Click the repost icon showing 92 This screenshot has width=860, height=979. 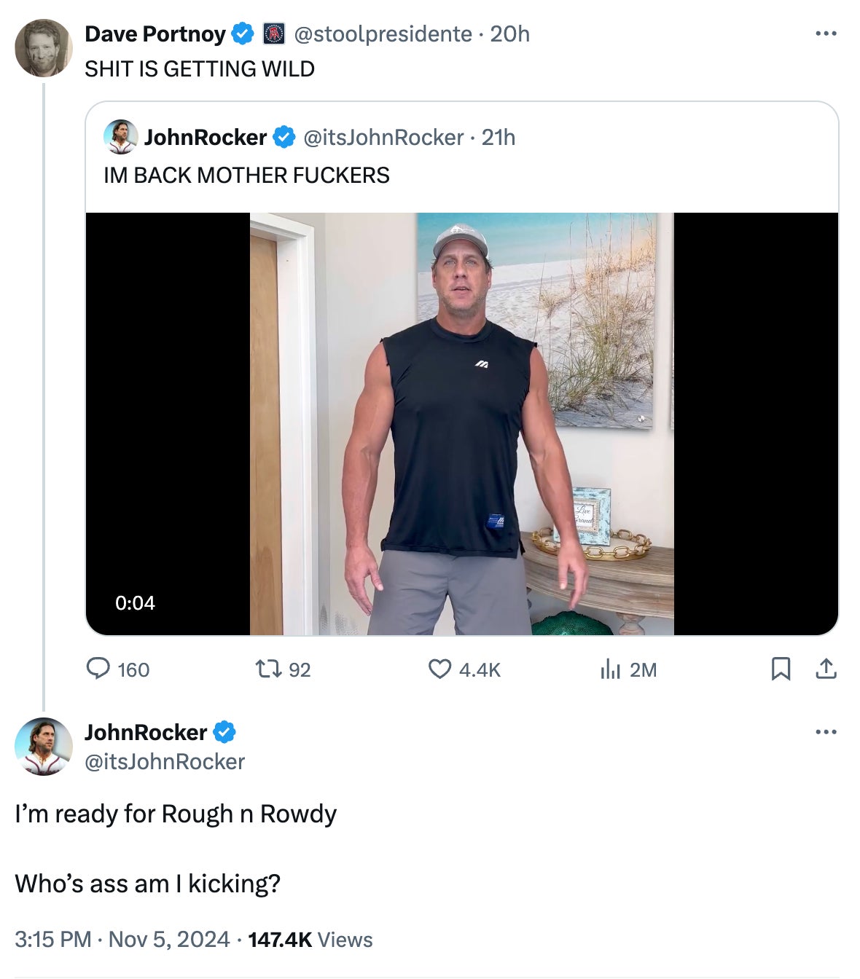pyautogui.click(x=269, y=669)
